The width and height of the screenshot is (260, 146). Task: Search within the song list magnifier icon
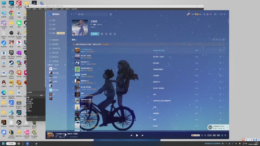coord(214,40)
